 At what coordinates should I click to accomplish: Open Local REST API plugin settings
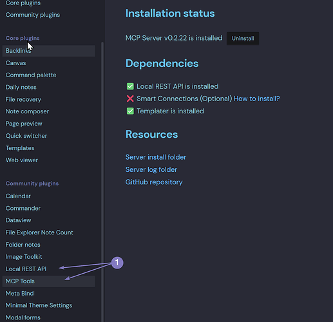point(48,269)
